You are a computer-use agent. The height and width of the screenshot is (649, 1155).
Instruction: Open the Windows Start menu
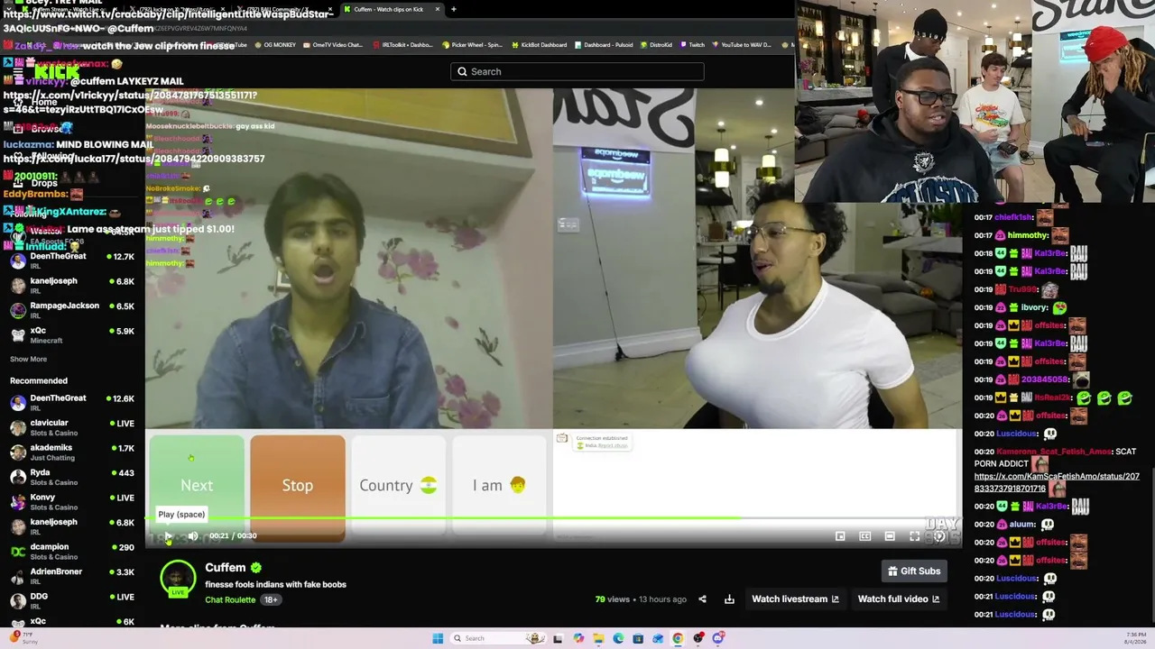point(438,638)
